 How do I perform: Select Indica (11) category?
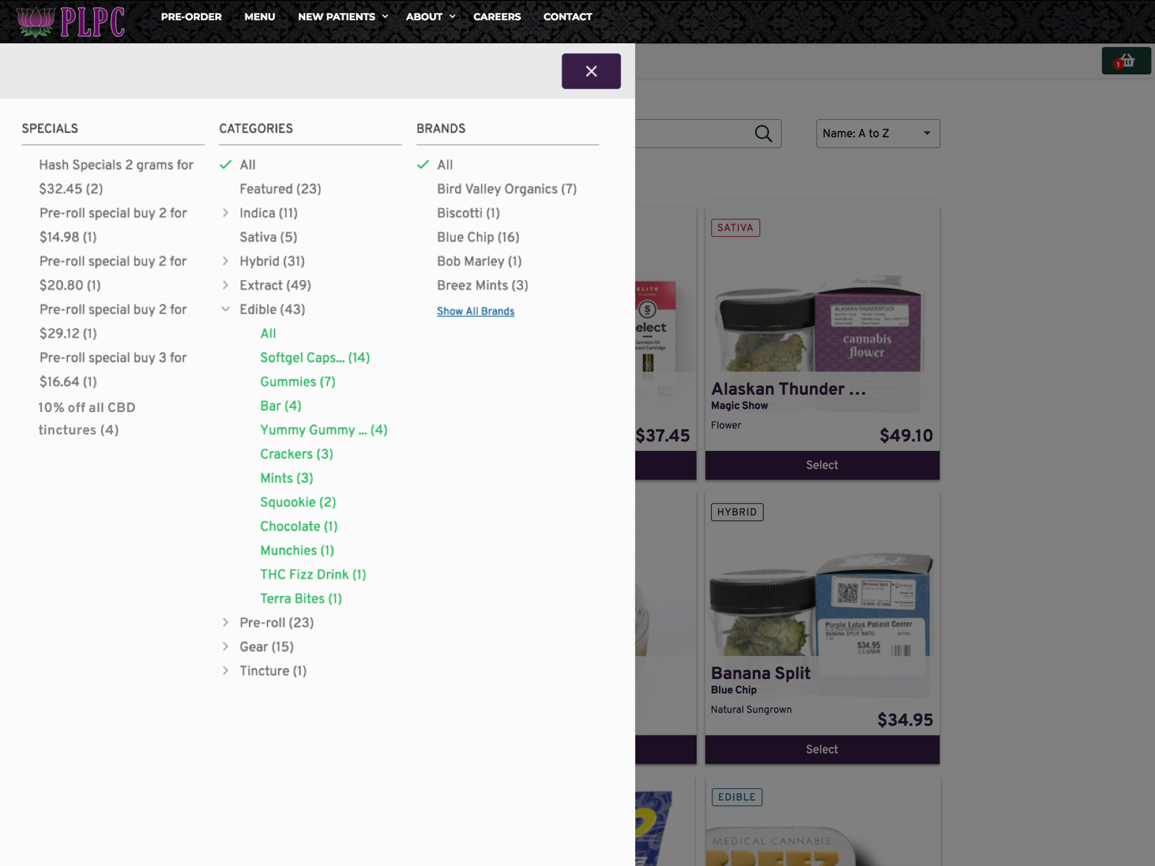[x=269, y=213]
